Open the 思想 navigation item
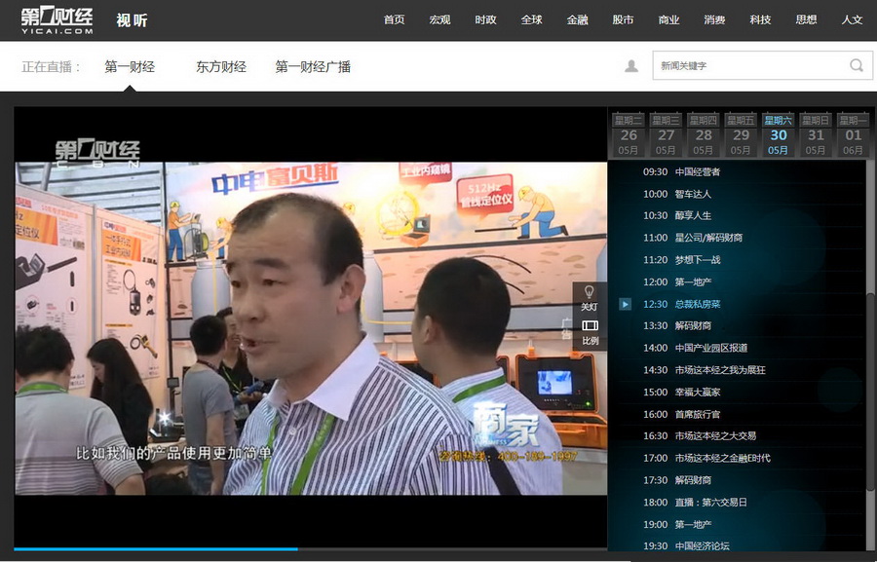 [x=807, y=20]
